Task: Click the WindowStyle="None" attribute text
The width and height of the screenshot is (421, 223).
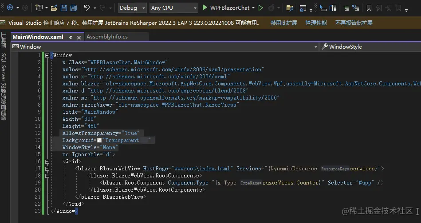Action: pos(90,147)
